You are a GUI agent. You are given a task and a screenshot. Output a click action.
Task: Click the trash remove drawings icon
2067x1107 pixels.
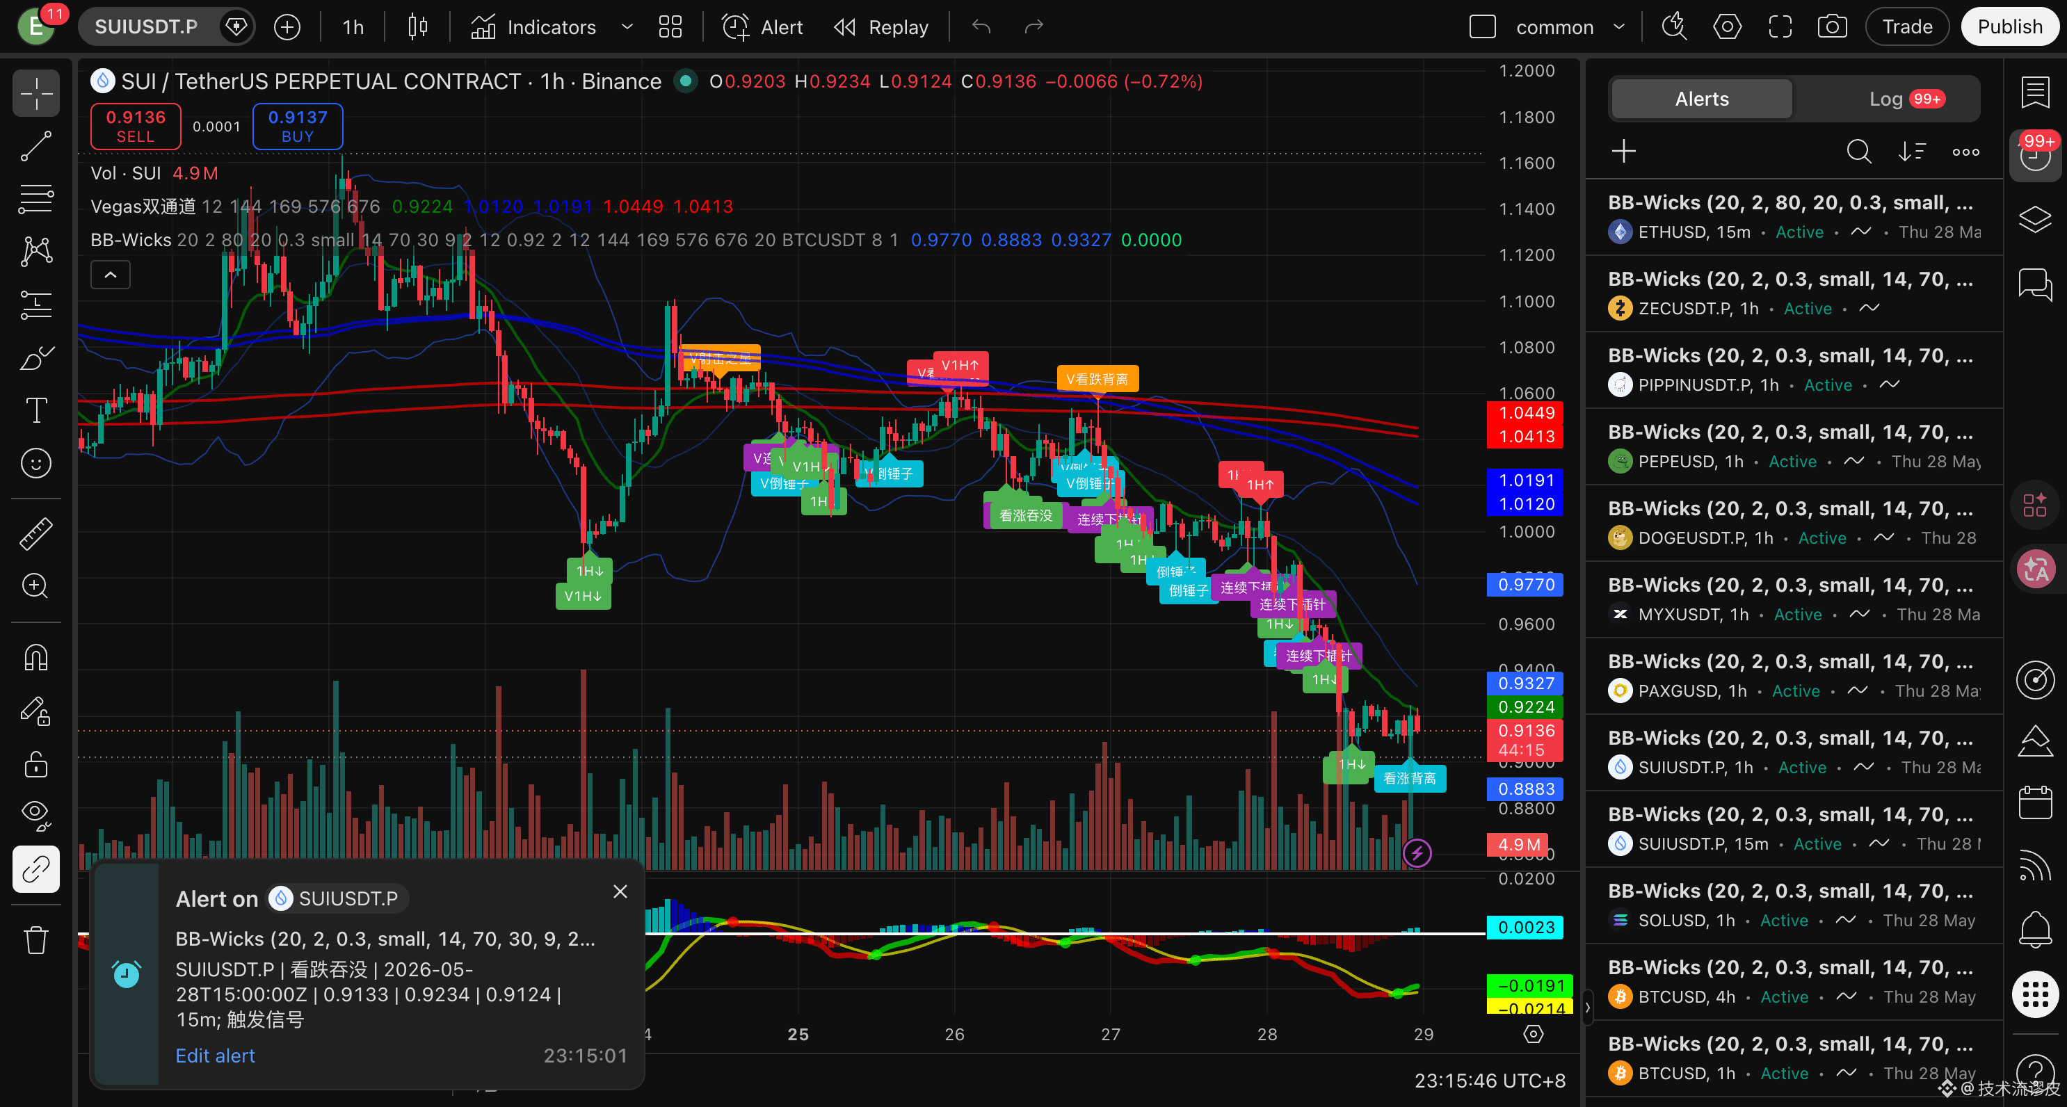point(36,939)
